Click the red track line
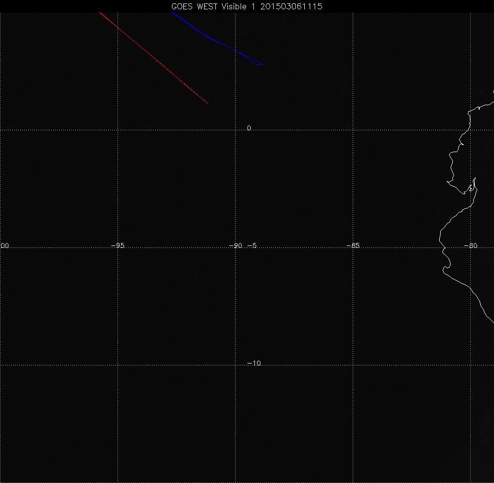 click(154, 58)
